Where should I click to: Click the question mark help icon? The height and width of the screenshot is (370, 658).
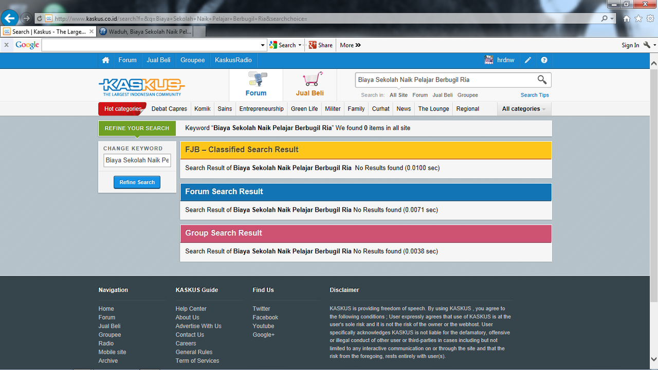tap(544, 60)
